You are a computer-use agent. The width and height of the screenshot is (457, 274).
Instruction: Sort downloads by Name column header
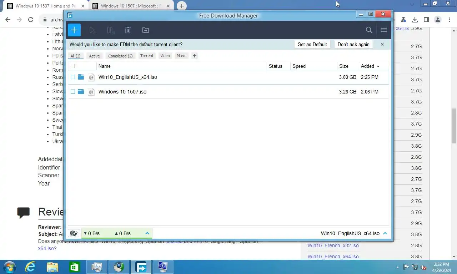click(182, 66)
